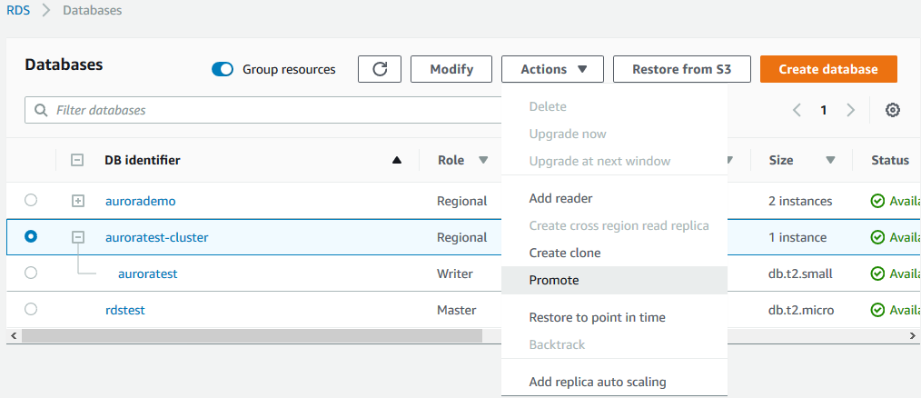This screenshot has width=921, height=398.
Task: Collapse the auroratest-cluster row
Action: [78, 237]
